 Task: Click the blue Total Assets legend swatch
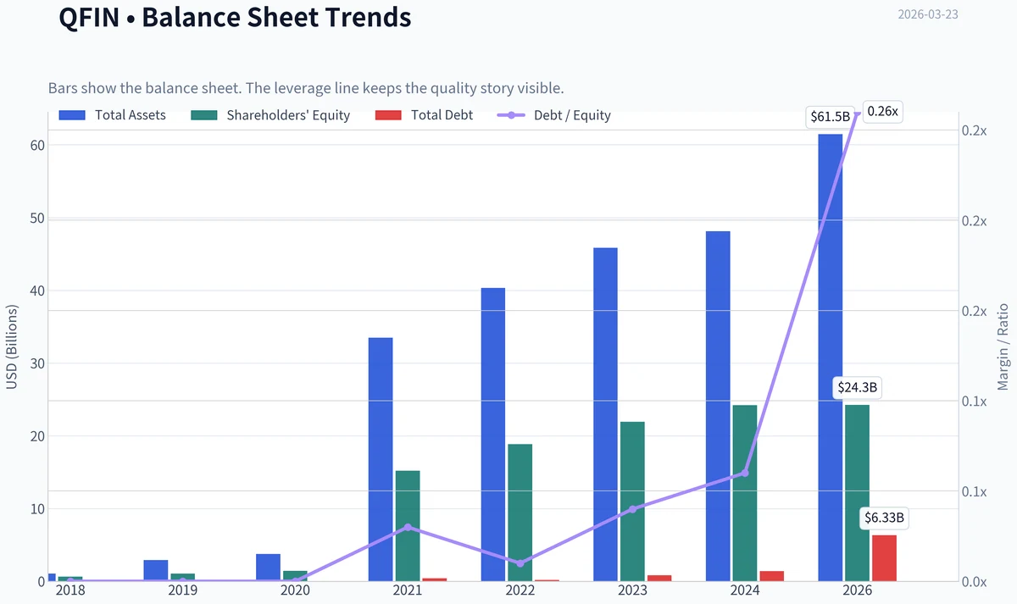pos(73,115)
